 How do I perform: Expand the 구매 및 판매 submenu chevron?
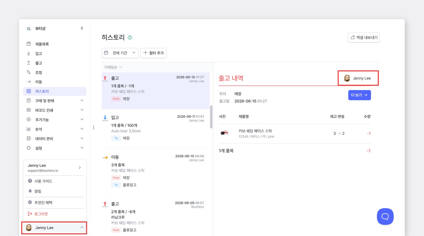click(82, 100)
